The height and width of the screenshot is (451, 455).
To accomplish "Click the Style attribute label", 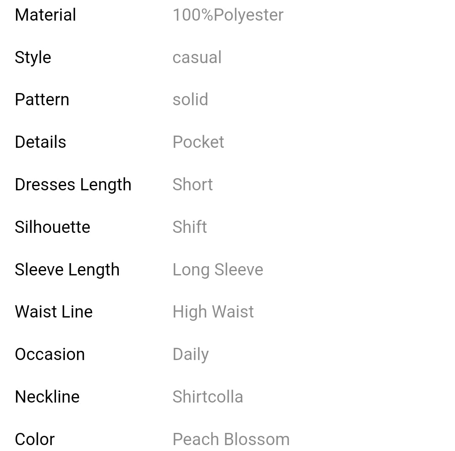I will [33, 58].
